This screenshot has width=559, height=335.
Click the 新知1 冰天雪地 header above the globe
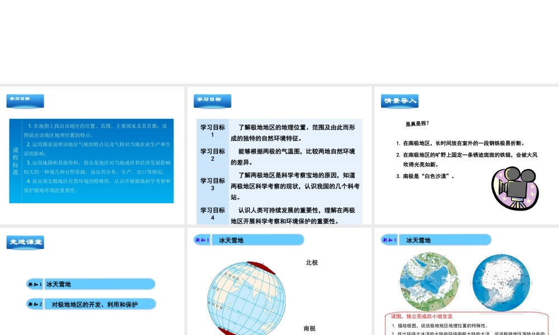click(x=249, y=240)
